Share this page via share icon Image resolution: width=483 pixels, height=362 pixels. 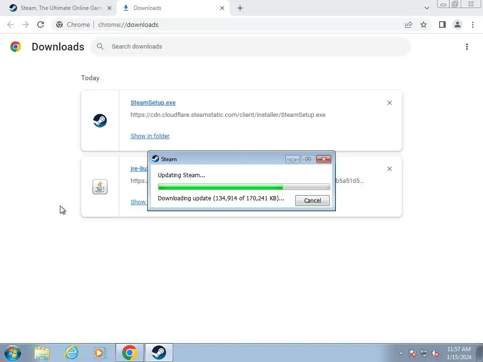(408, 25)
